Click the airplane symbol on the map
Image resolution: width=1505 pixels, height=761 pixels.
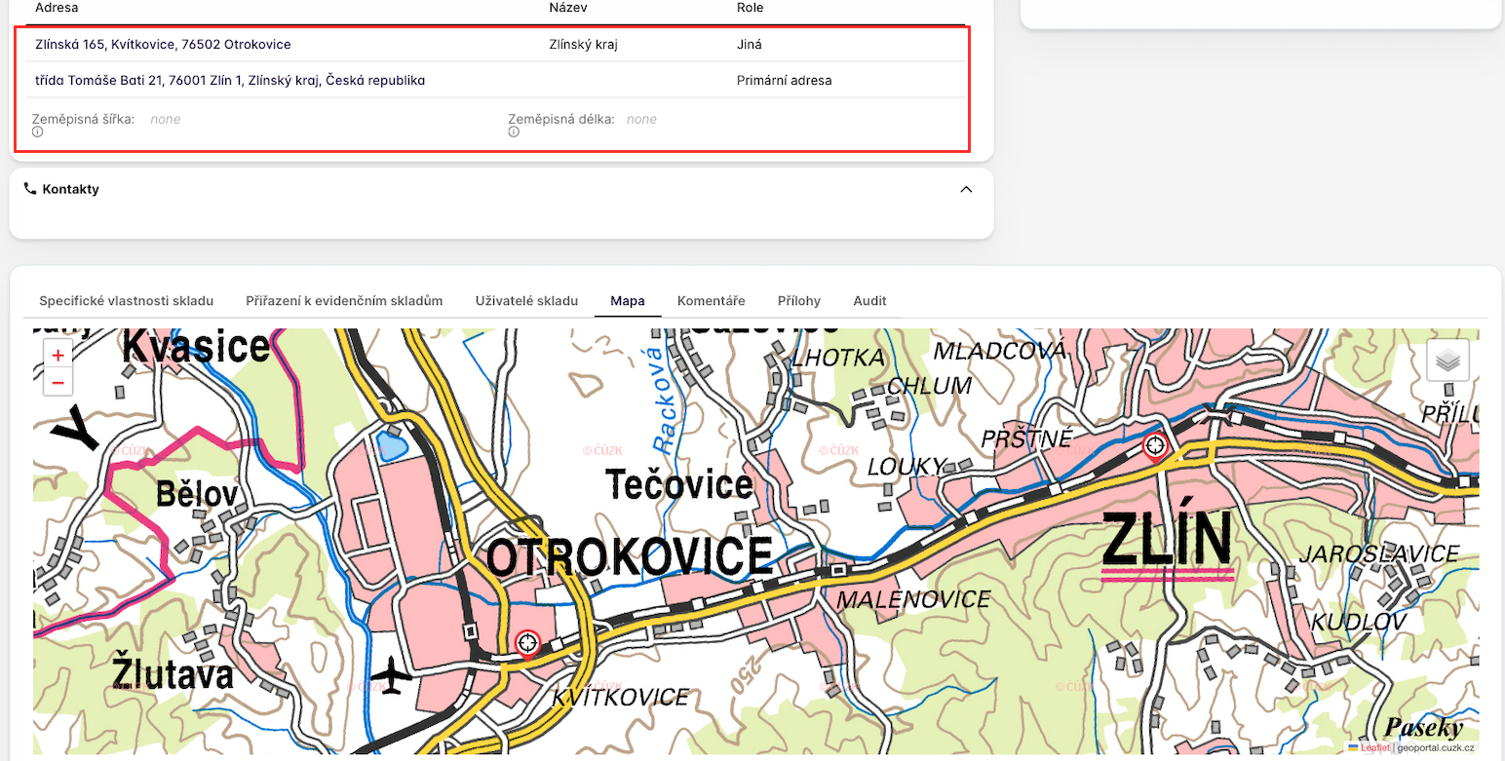(x=392, y=674)
